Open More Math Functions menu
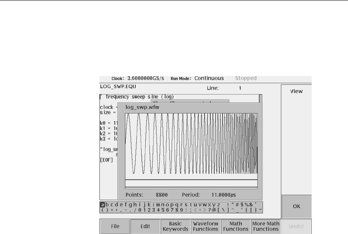The width and height of the screenshot is (348, 234). [265, 226]
